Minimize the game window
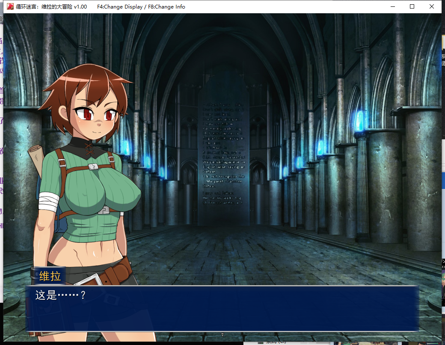This screenshot has width=445, height=345. [393, 6]
